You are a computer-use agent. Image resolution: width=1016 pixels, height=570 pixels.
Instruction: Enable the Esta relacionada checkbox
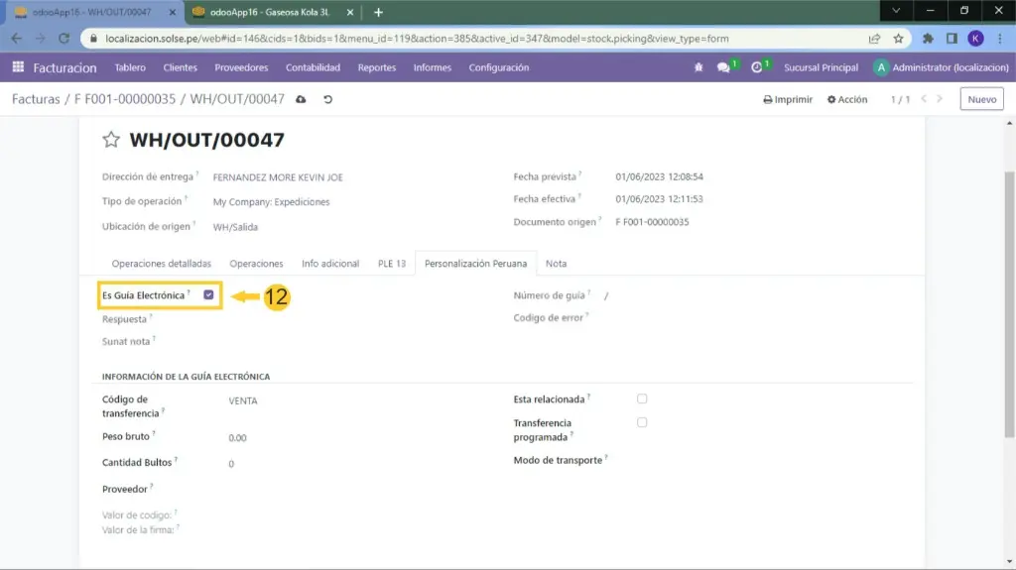click(x=642, y=399)
